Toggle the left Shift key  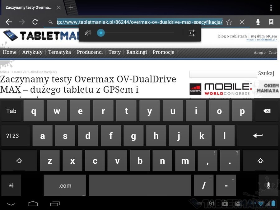click(19, 161)
